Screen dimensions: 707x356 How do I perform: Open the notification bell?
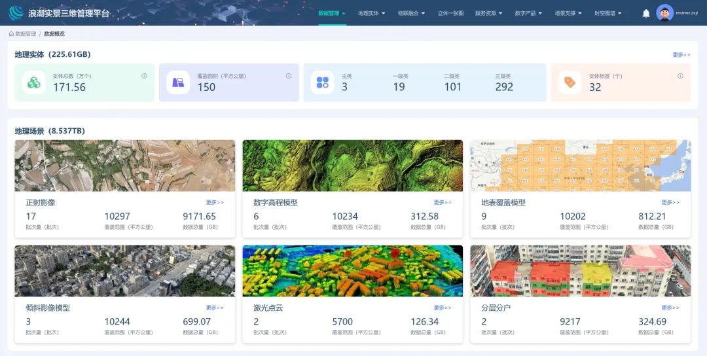[645, 13]
